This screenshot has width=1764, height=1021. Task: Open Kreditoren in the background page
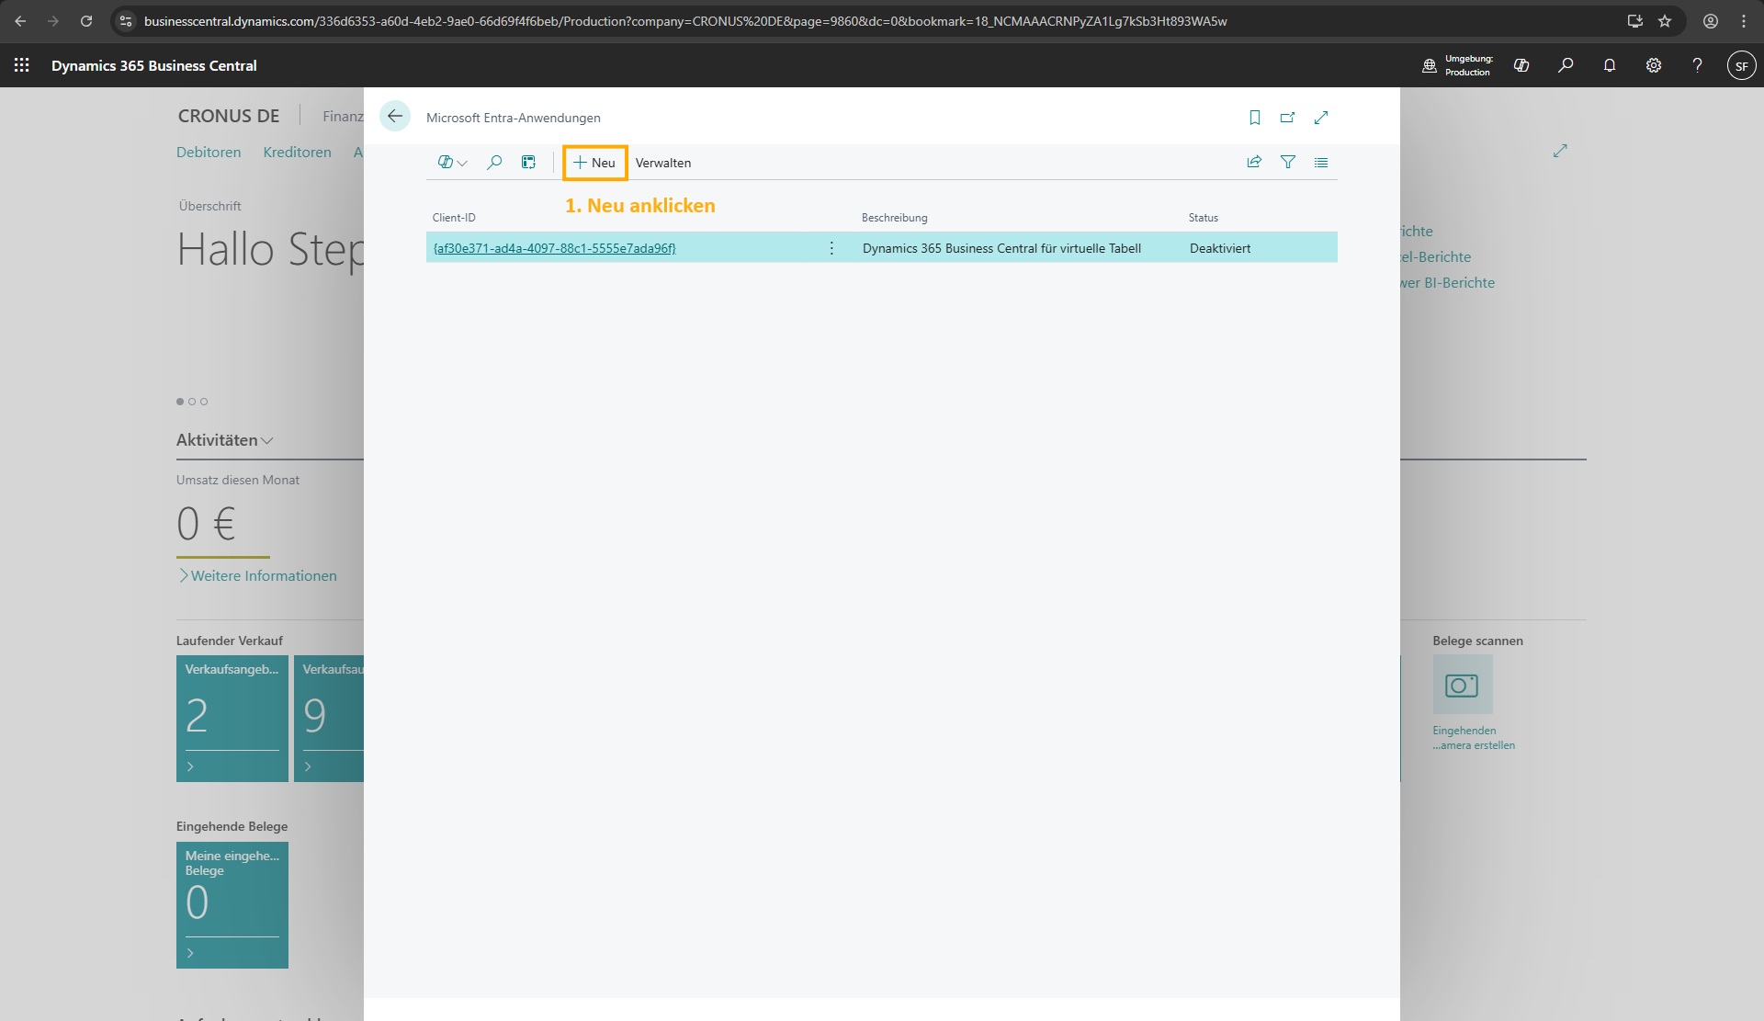[297, 153]
